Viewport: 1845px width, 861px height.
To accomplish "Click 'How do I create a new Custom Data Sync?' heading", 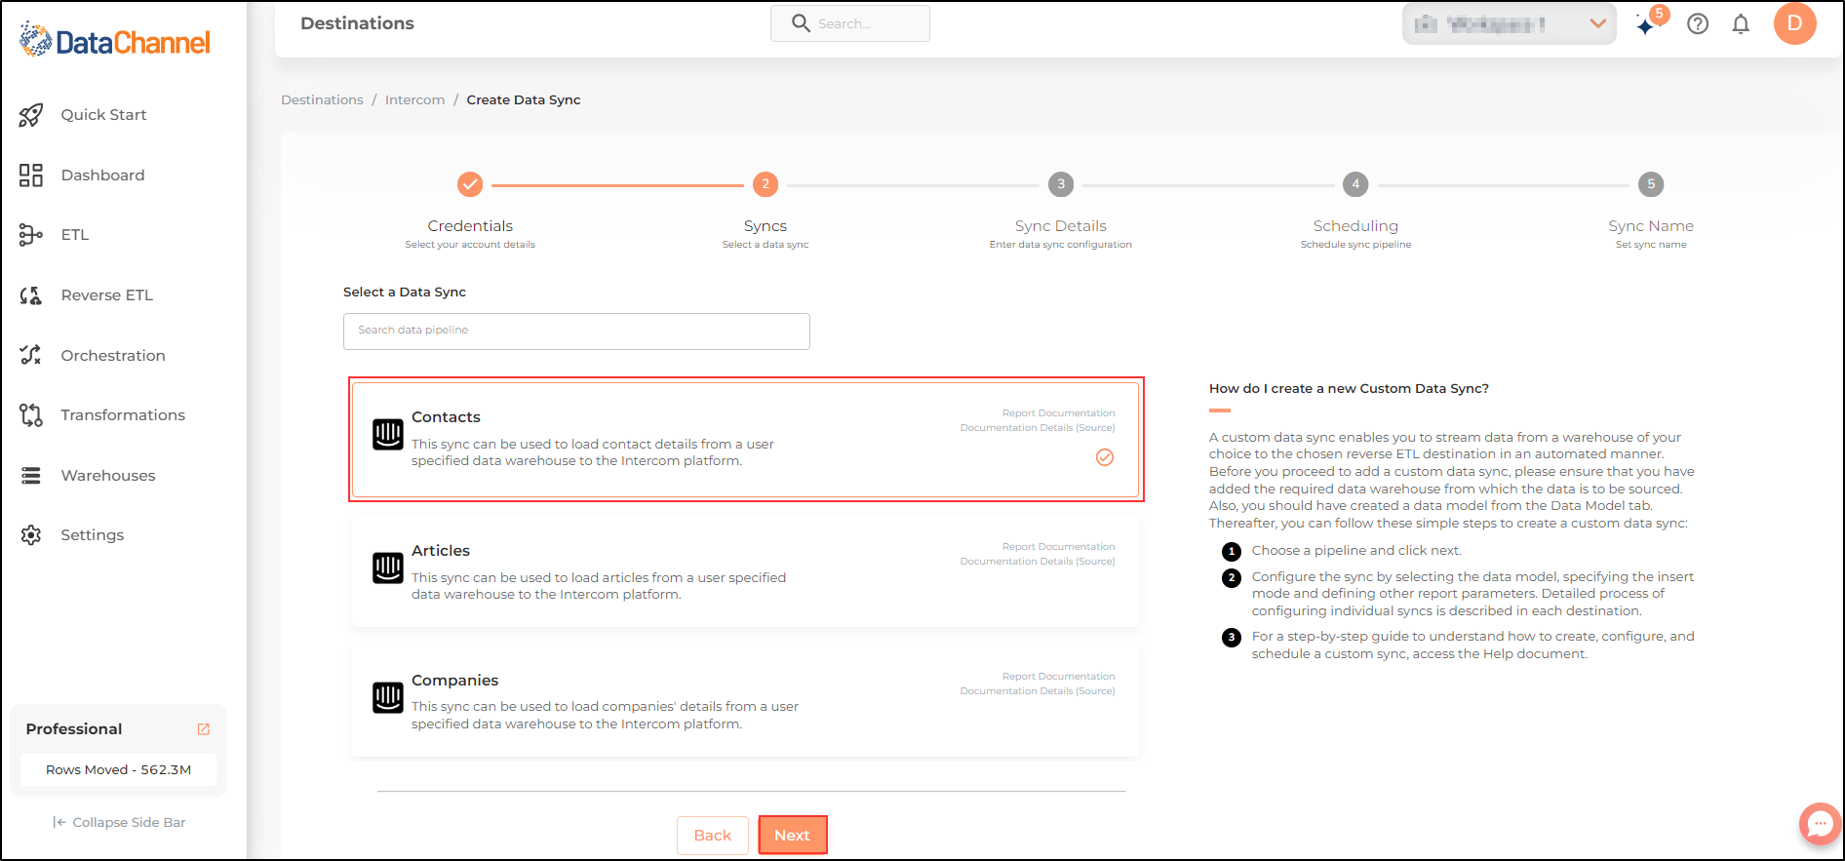I will 1349,389.
